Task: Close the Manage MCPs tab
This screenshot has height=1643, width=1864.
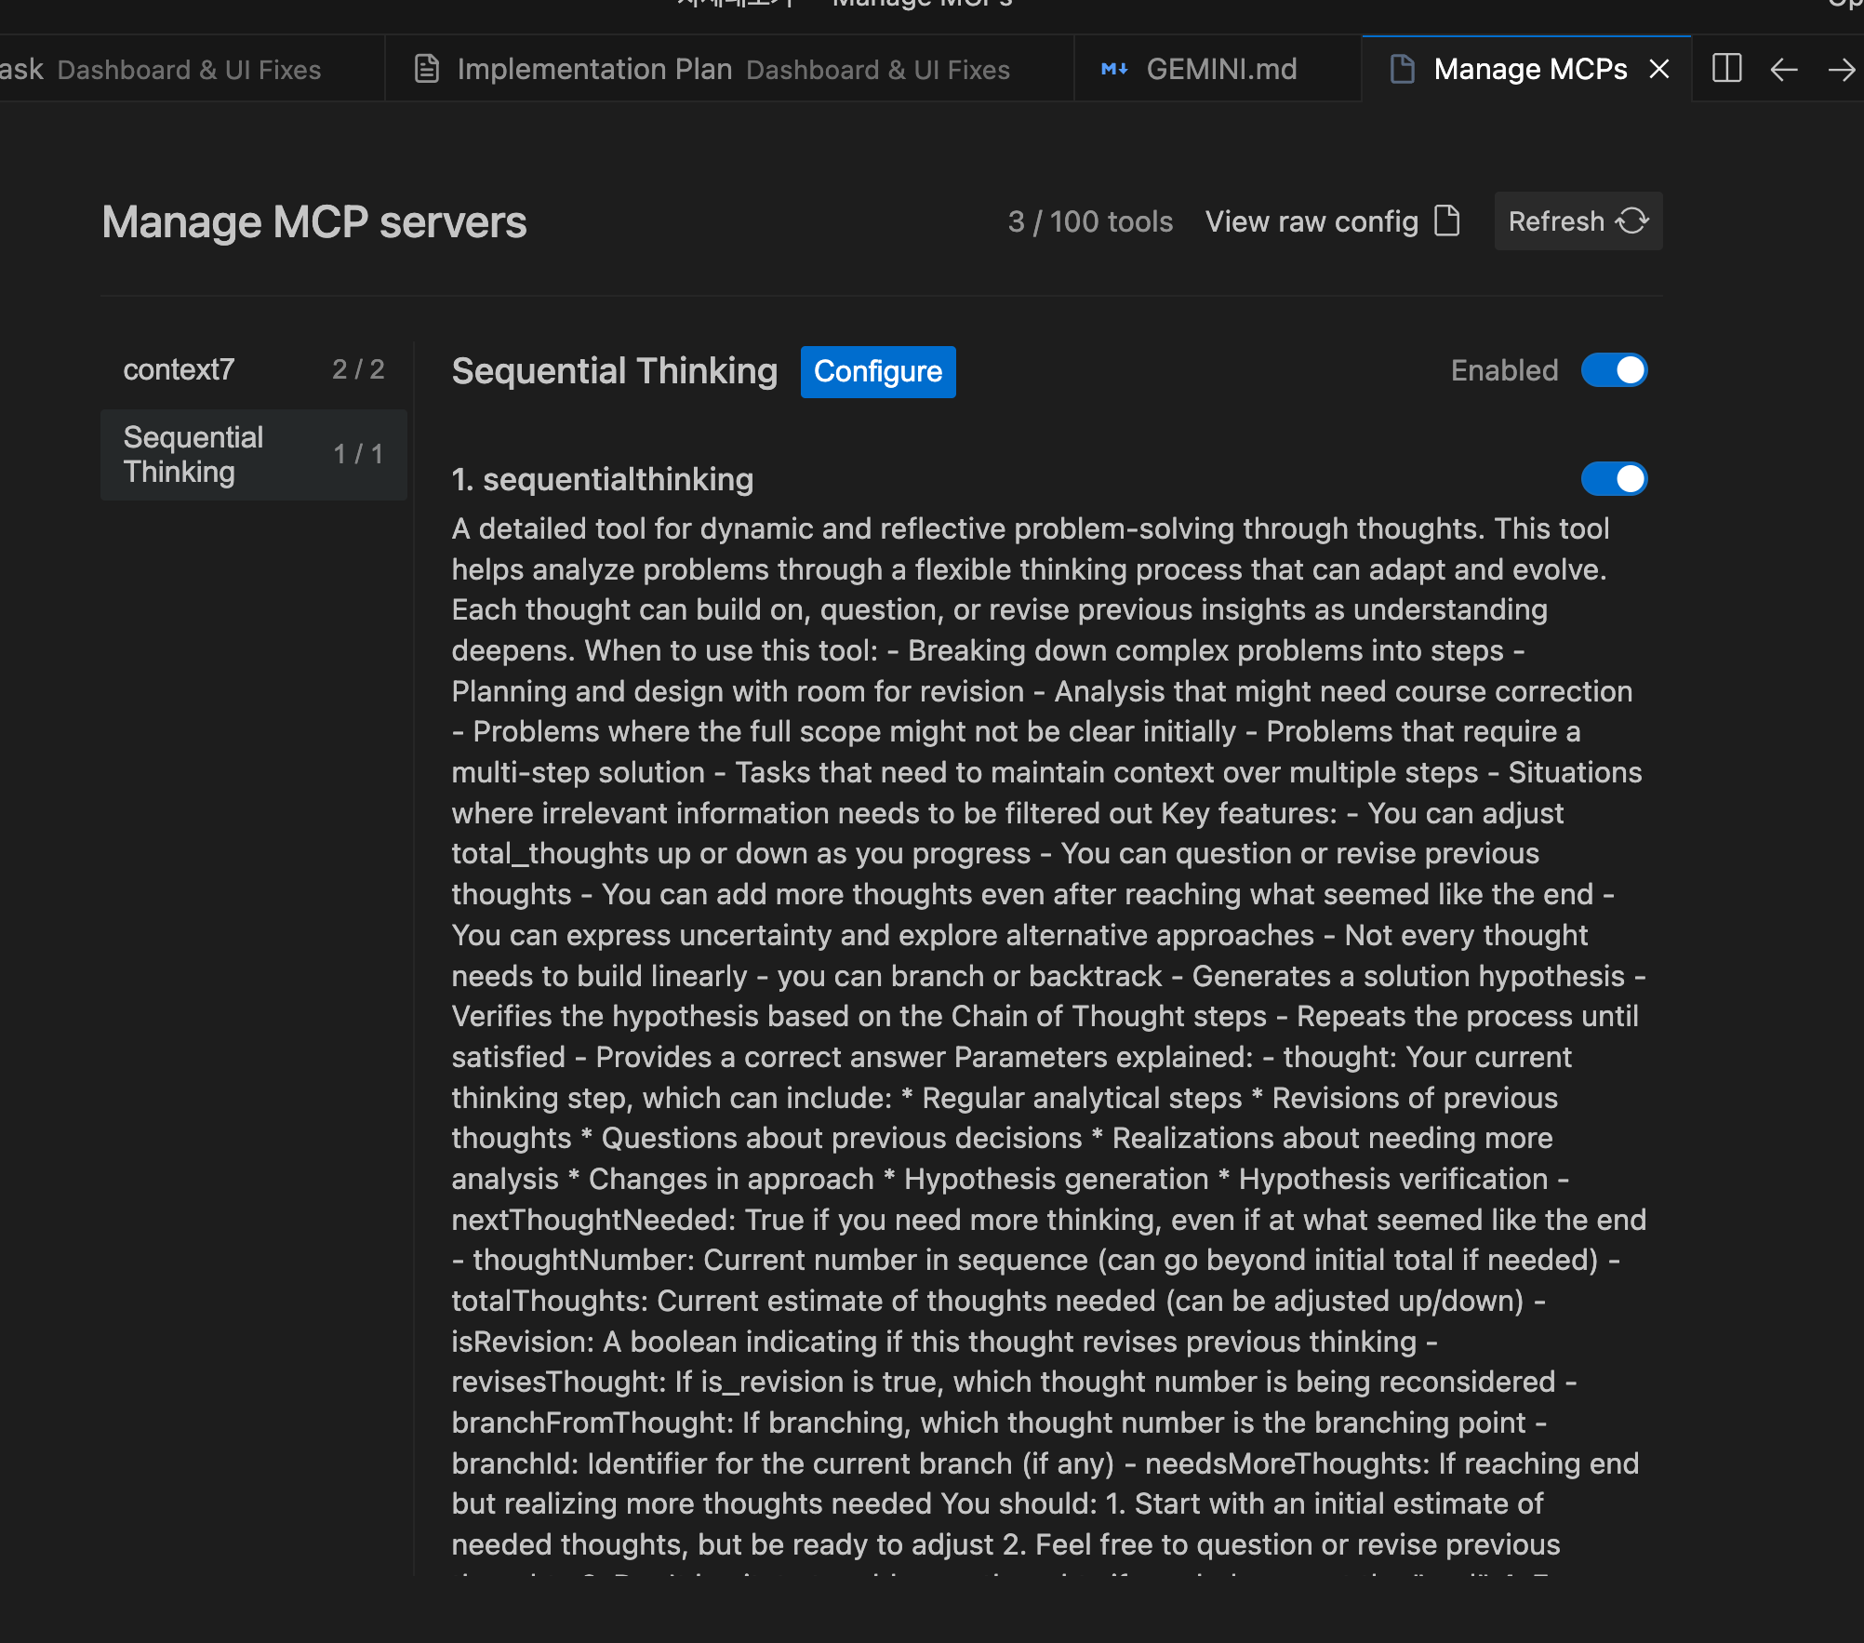Action: point(1659,69)
